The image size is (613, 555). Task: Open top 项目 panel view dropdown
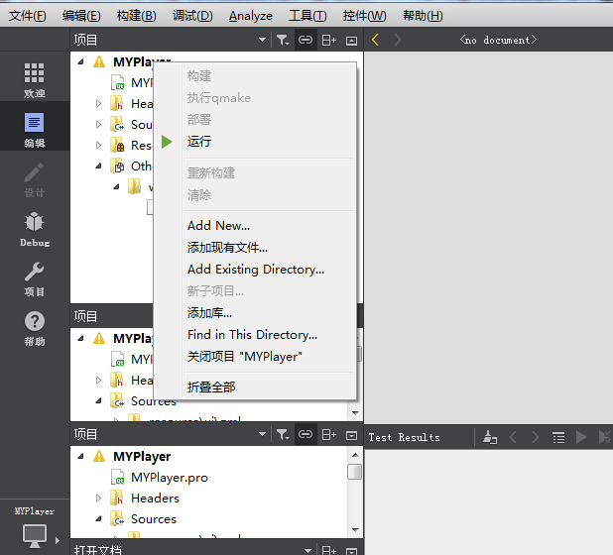coord(262,40)
